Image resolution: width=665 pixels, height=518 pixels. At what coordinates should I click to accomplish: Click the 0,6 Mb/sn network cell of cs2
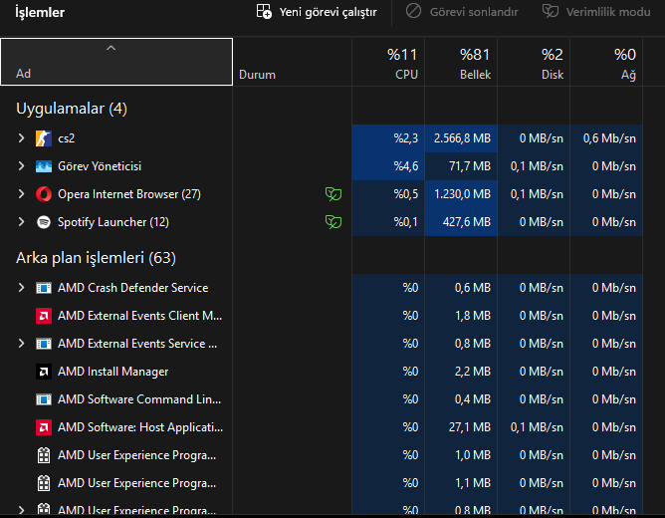[x=606, y=138]
